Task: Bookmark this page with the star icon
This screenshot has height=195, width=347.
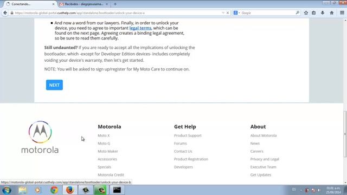Action: tap(306, 13)
